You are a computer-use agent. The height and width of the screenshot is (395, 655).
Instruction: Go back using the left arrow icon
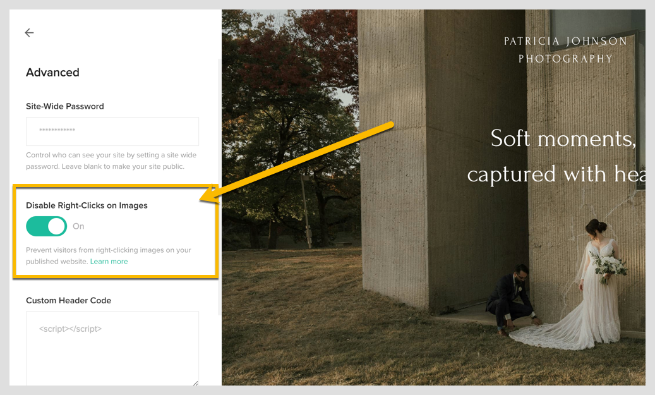(x=29, y=33)
